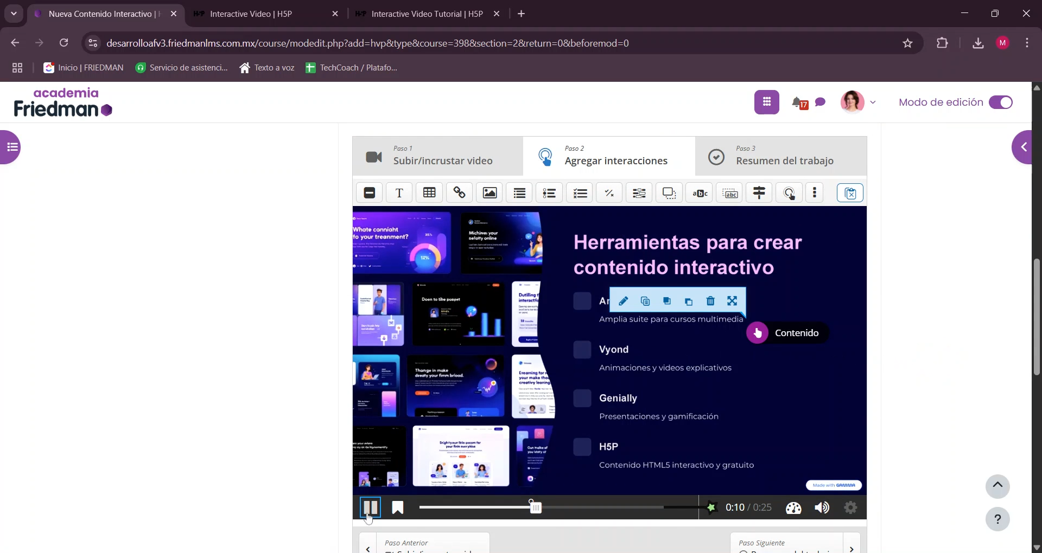The height and width of the screenshot is (553, 1042).
Task: Open the course index drawer
Action: pyautogui.click(x=11, y=147)
